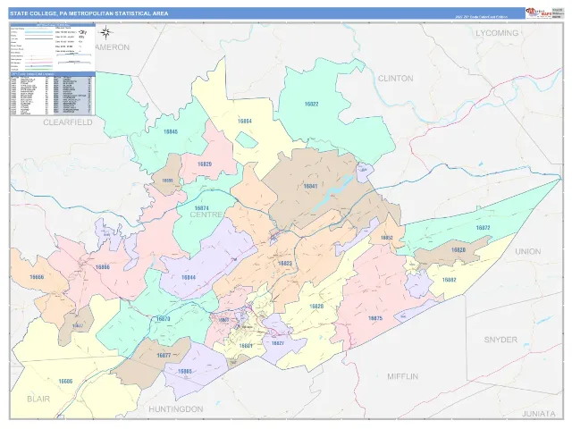Click the 16828 ZIP code label
The height and width of the screenshot is (429, 572).
[316, 307]
